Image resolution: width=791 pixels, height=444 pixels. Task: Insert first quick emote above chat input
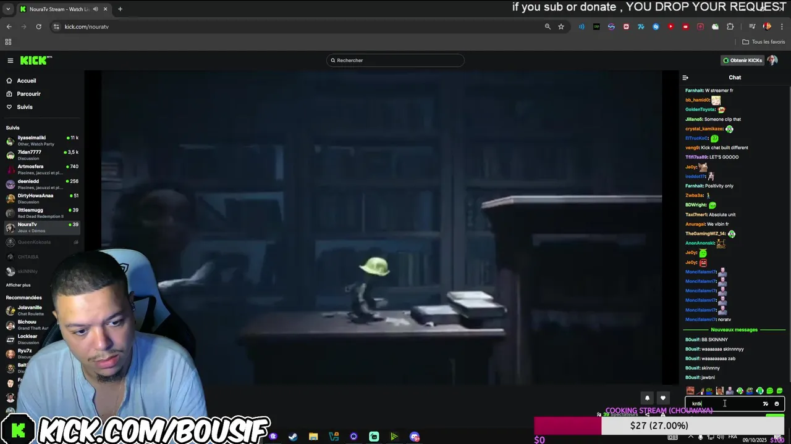690,391
